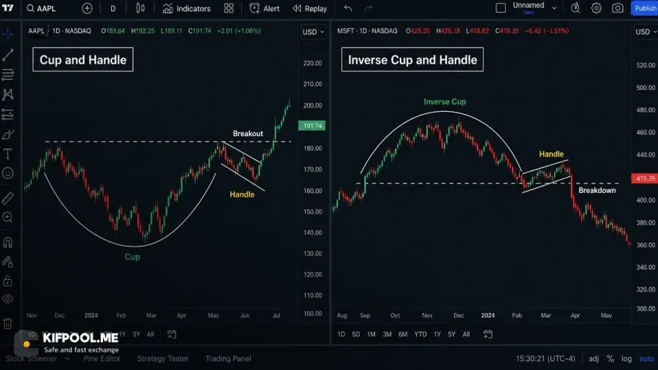
Task: Expand the Stock Screener dropdown arrow
Action: click(67, 359)
